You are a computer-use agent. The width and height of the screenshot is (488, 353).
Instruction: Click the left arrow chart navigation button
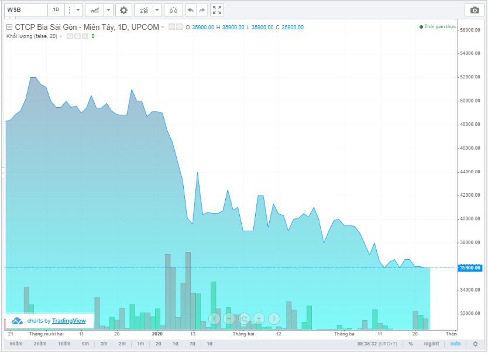pyautogui.click(x=214, y=318)
